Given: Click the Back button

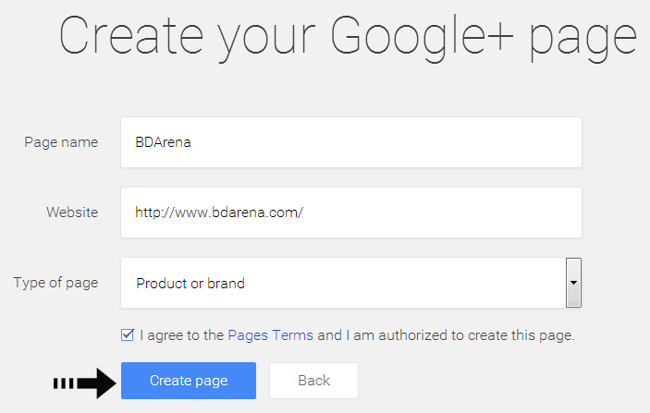Looking at the screenshot, I should click(x=313, y=381).
